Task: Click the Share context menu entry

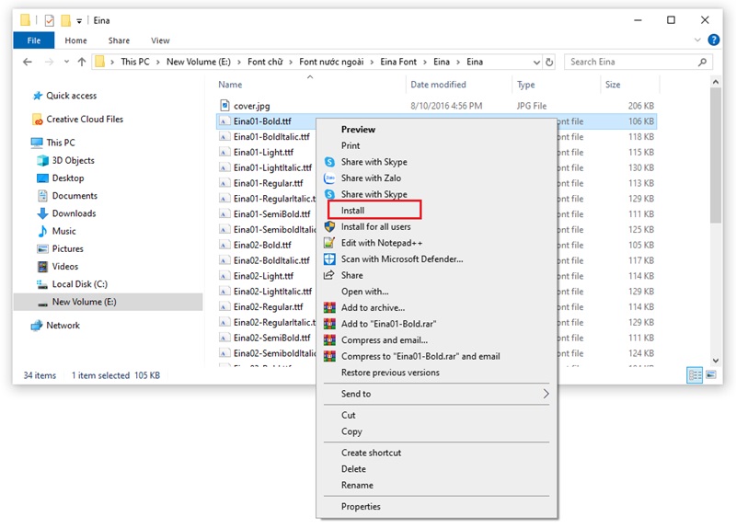Action: click(352, 275)
